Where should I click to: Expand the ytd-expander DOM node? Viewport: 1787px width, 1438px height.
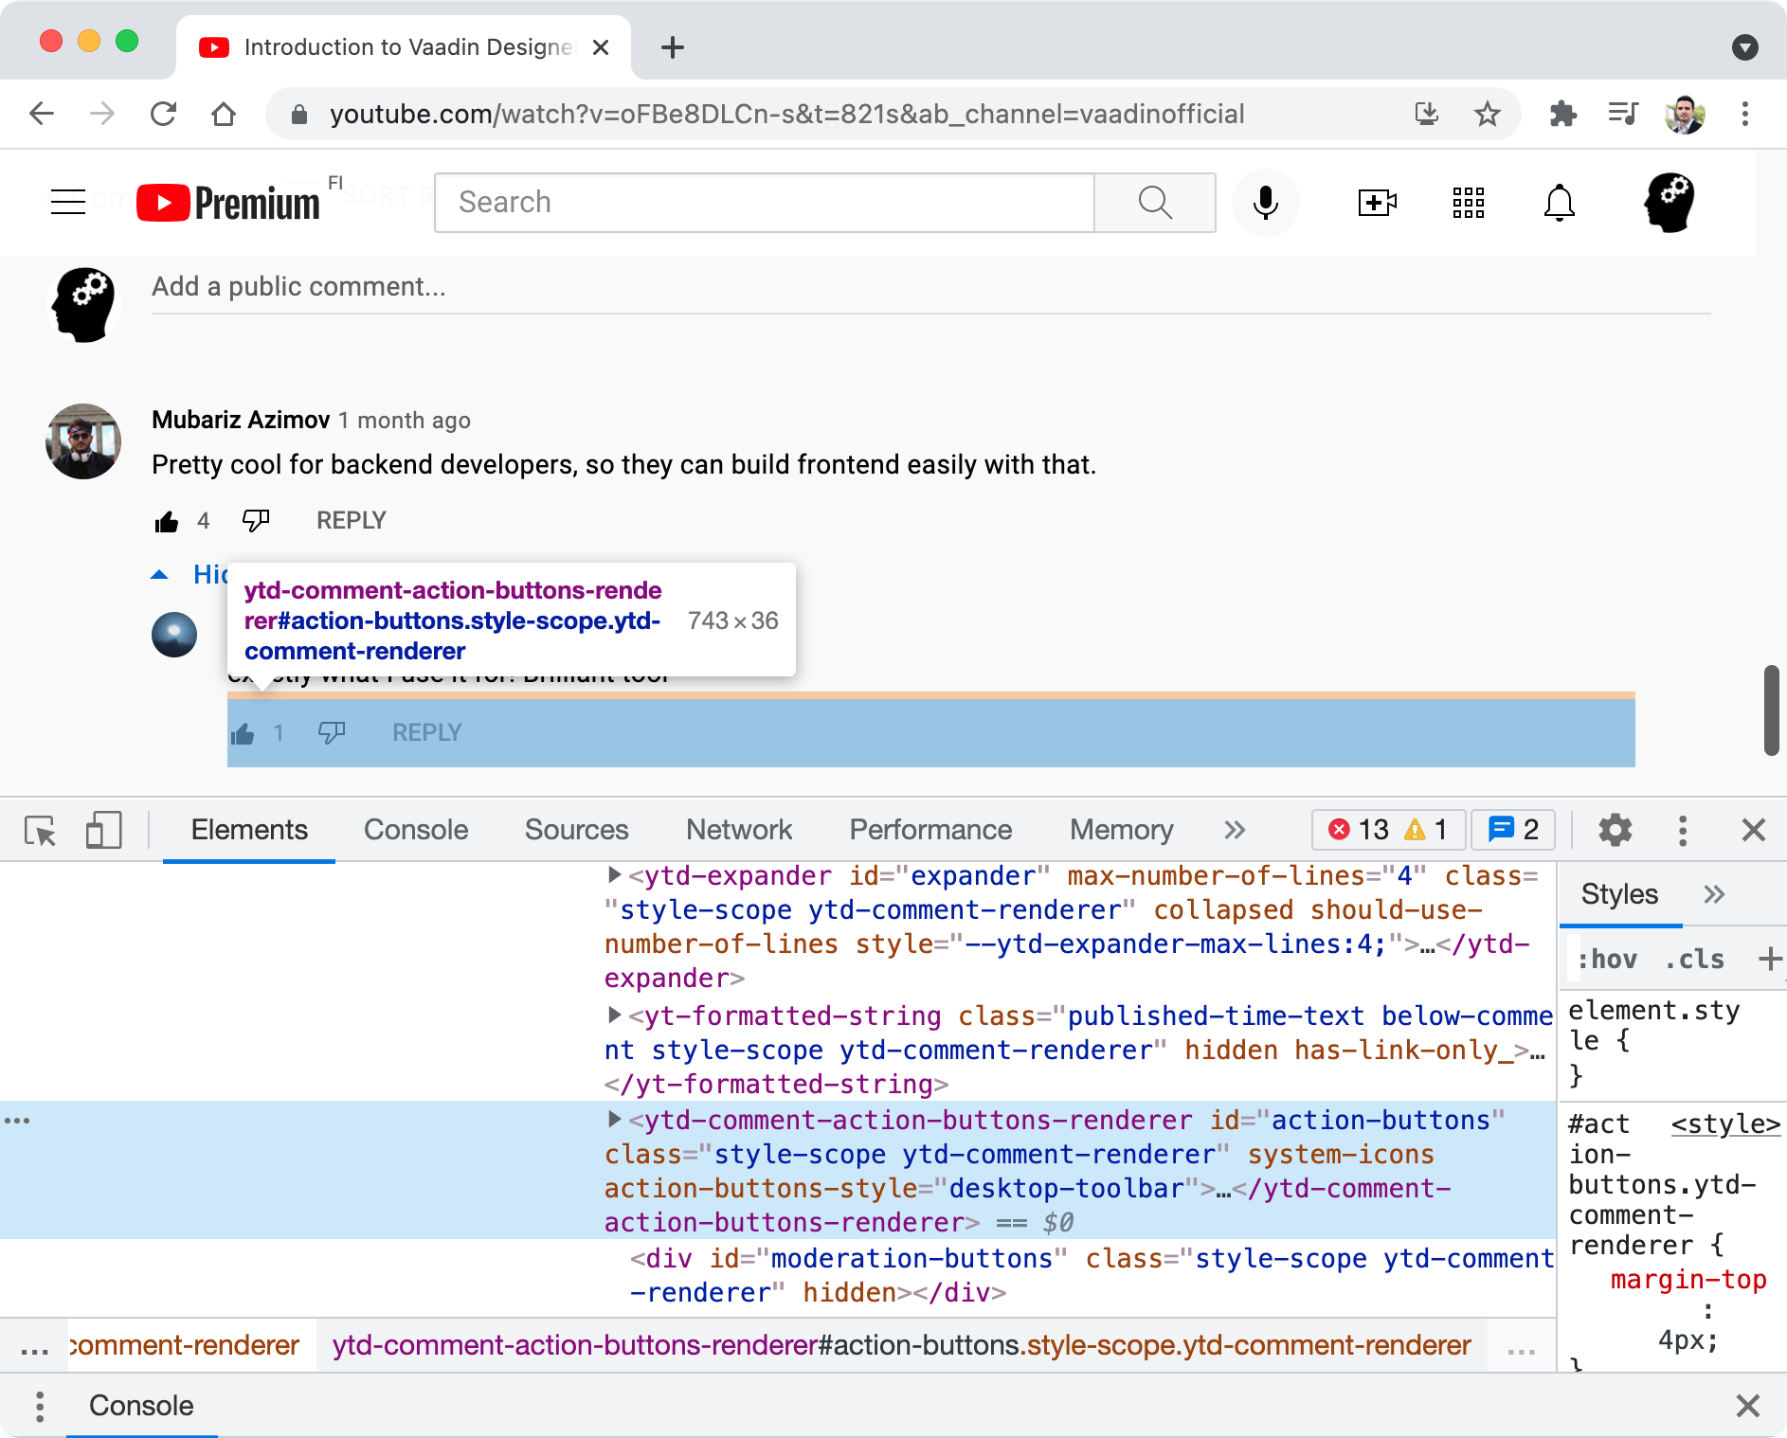point(614,876)
